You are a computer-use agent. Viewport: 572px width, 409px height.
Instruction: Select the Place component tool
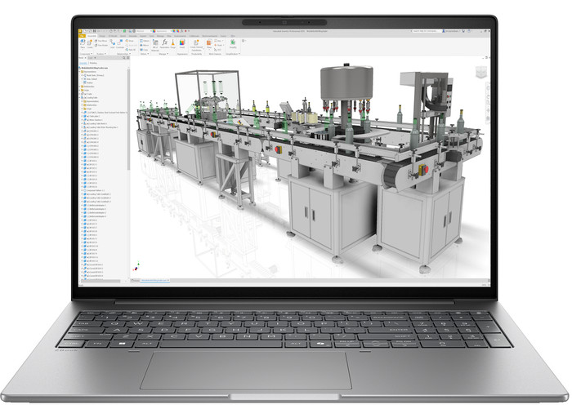click(x=83, y=44)
